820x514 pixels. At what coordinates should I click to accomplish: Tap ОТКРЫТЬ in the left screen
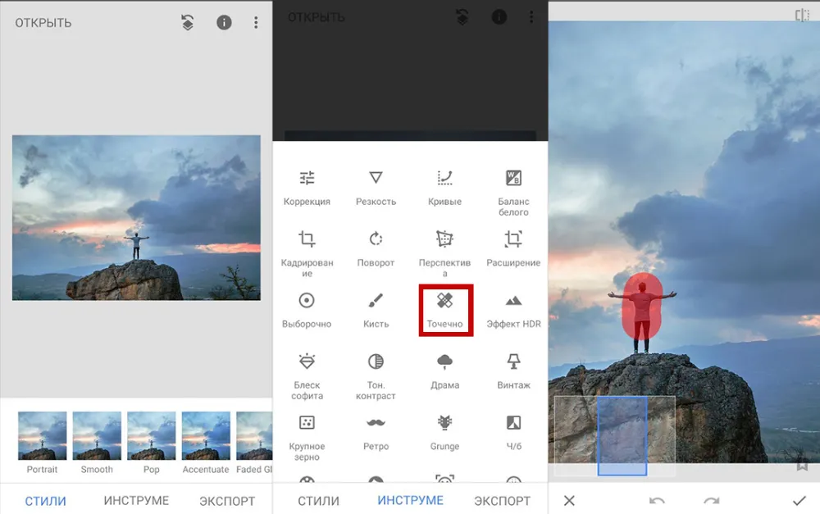coord(43,23)
